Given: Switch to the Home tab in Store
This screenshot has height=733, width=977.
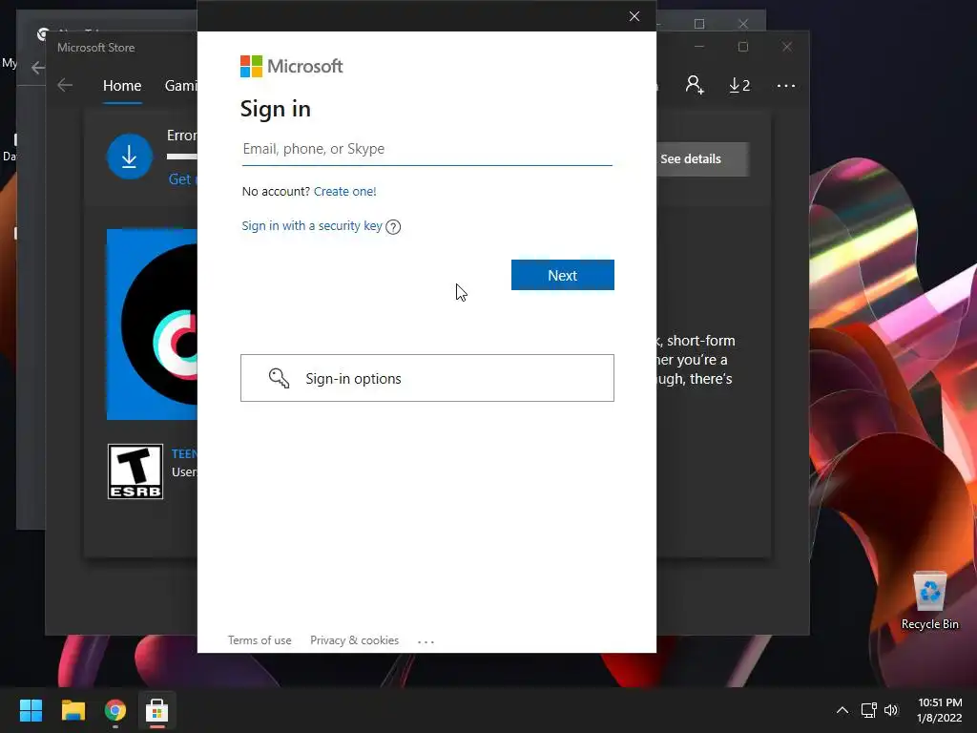Looking at the screenshot, I should [122, 85].
